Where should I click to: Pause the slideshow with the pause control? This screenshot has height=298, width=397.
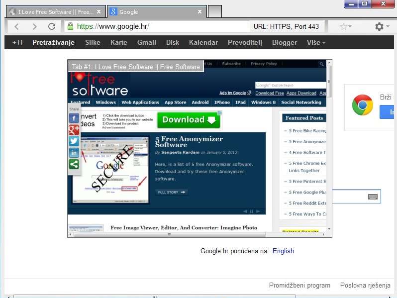251,211
